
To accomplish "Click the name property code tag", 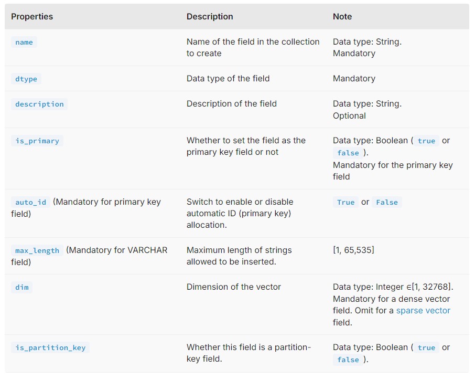I will (24, 42).
